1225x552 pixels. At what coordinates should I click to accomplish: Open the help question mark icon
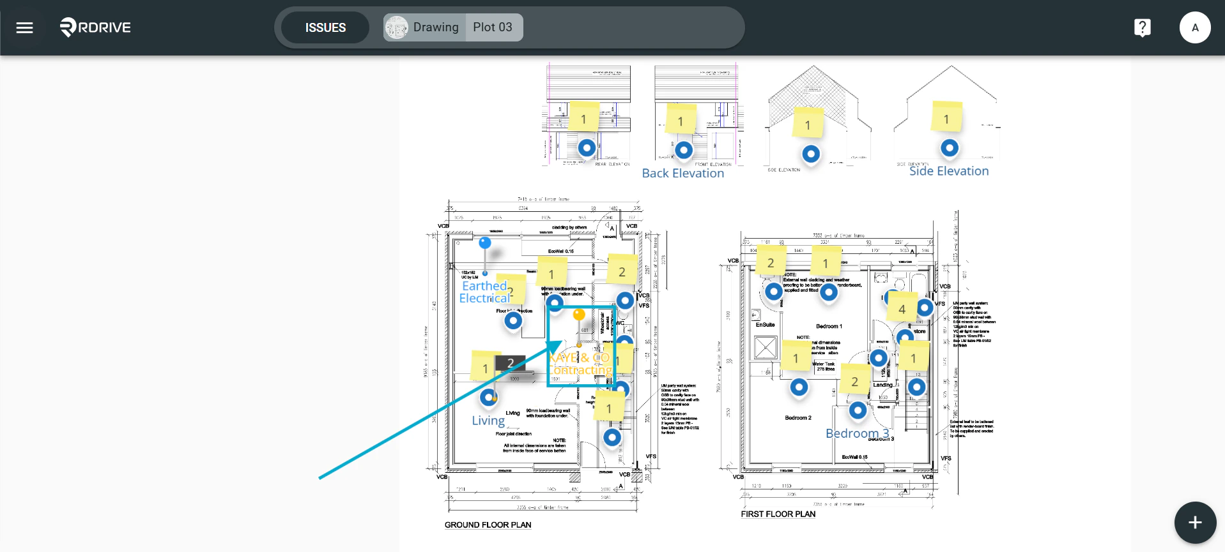coord(1142,27)
